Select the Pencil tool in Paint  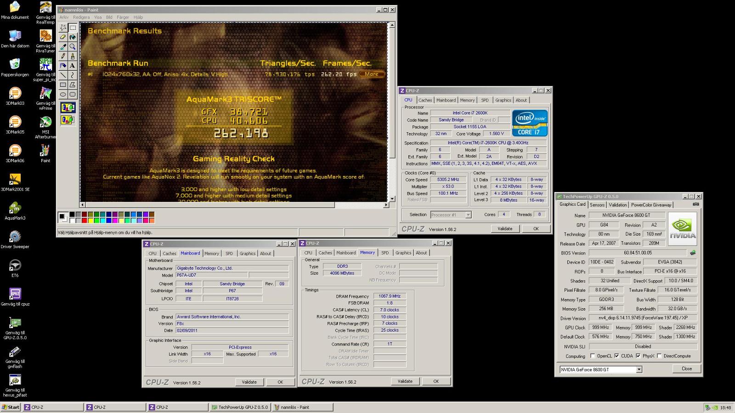(x=63, y=56)
